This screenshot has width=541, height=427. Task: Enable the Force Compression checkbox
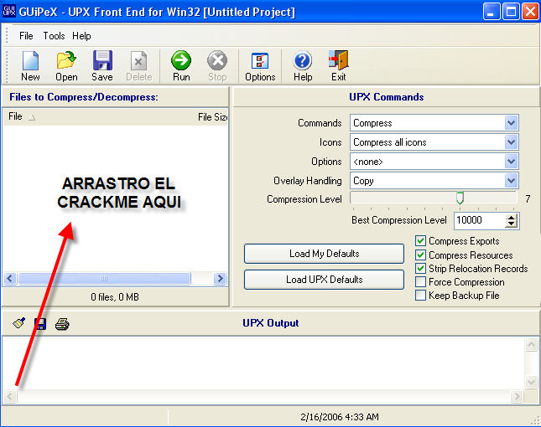tap(421, 282)
